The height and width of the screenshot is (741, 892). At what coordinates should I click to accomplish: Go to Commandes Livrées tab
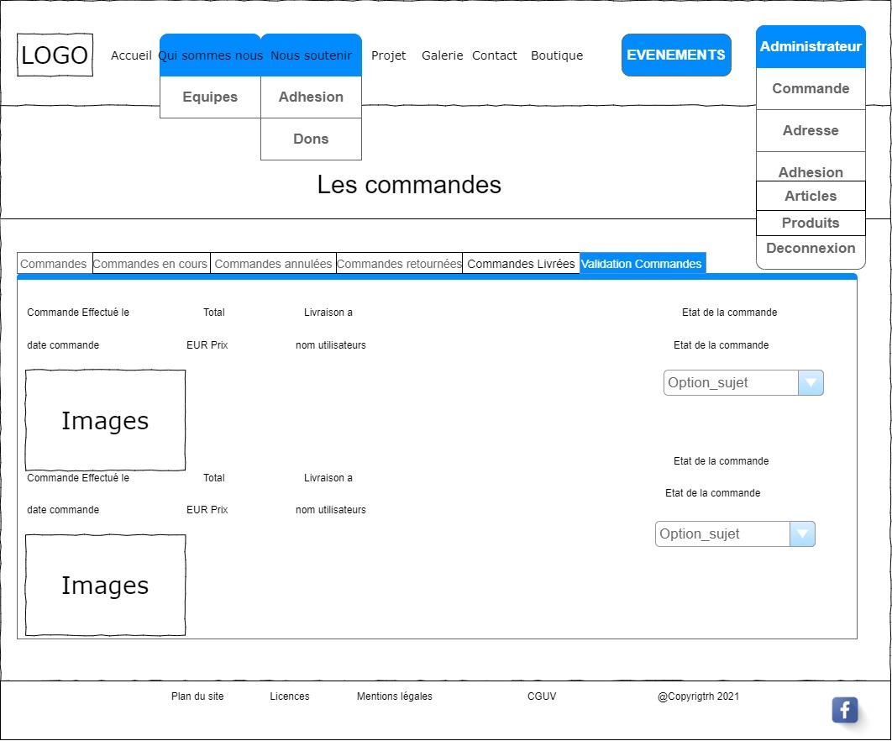pos(521,264)
